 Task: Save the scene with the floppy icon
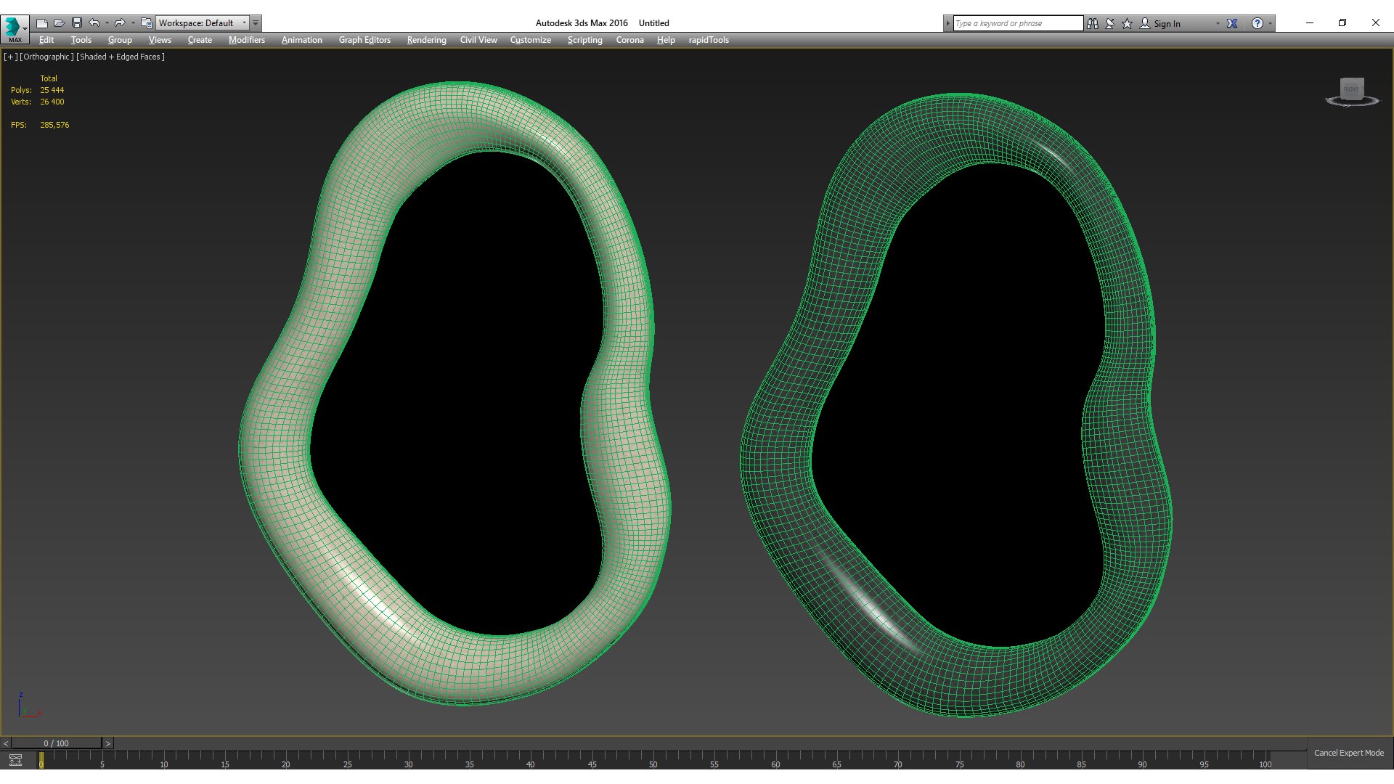pyautogui.click(x=77, y=23)
